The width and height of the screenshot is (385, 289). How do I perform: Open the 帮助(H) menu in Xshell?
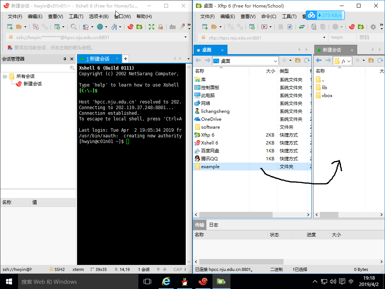144,17
